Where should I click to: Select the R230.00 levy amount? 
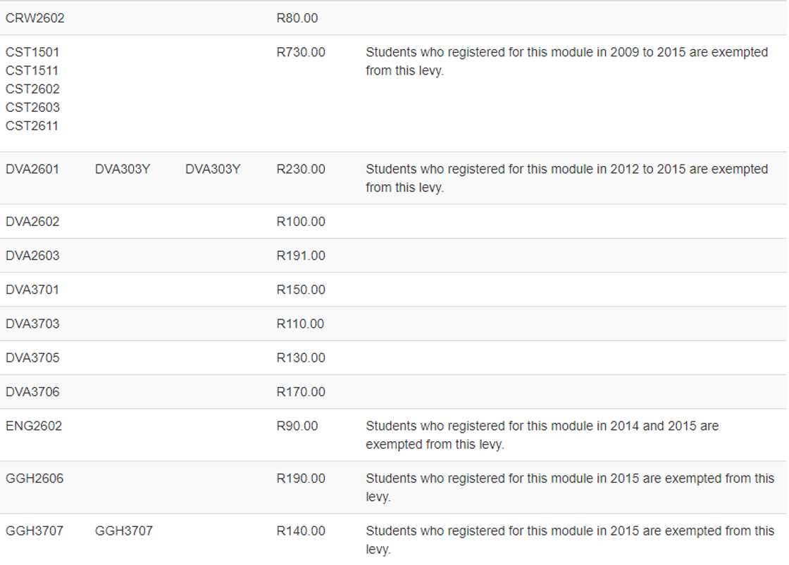pos(301,169)
